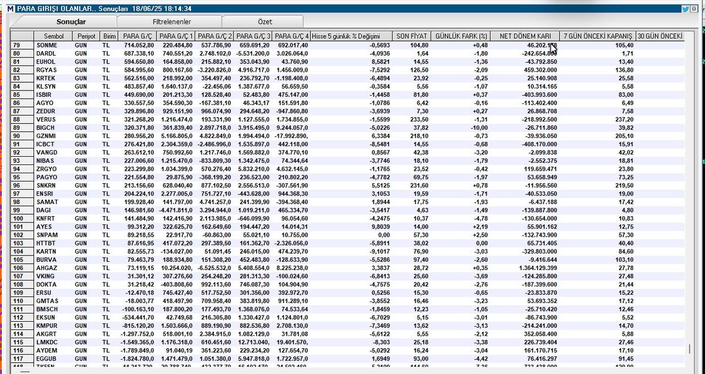This screenshot has width=705, height=374.
Task: Sort by the Sembol column header
Action: click(x=53, y=36)
